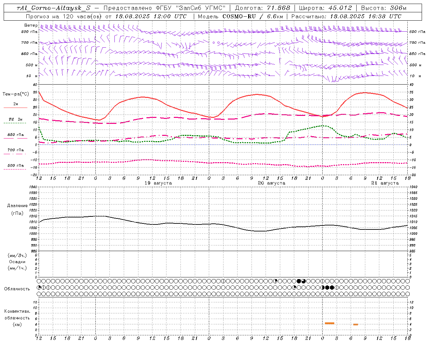Select the Широта: 45.012 value
The image size is (427, 341).
point(325,8)
